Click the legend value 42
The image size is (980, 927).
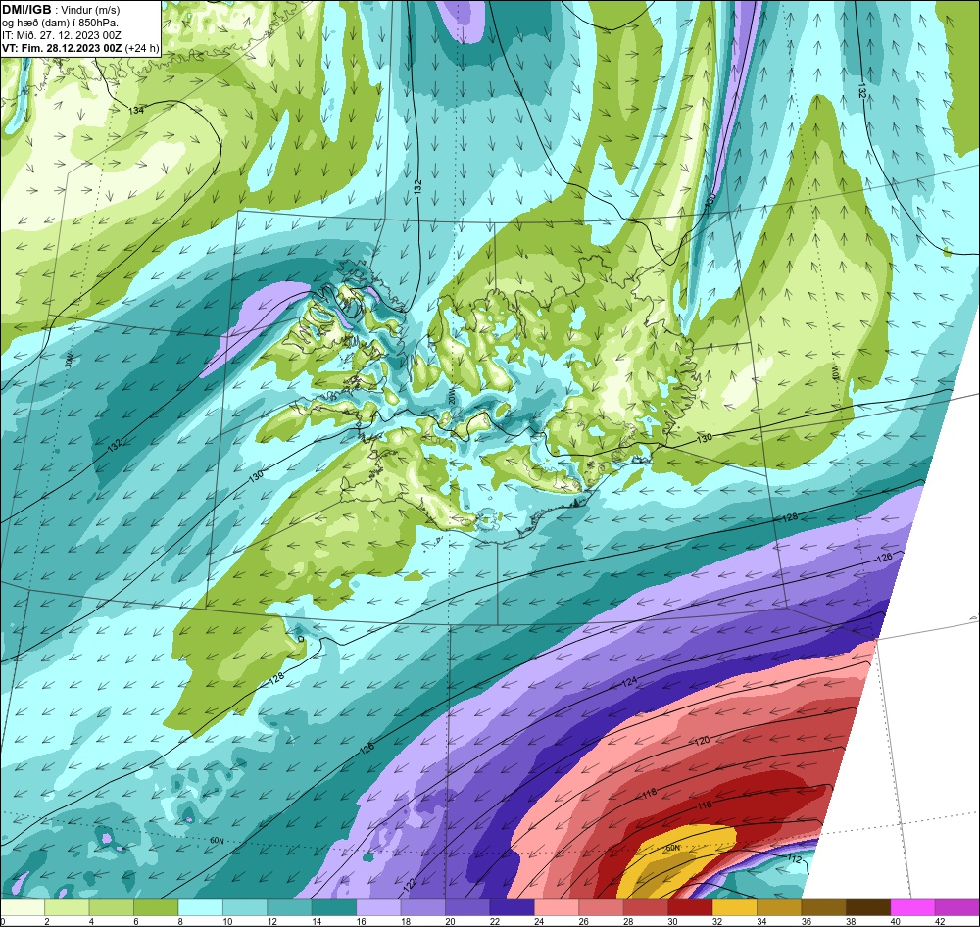[939, 921]
